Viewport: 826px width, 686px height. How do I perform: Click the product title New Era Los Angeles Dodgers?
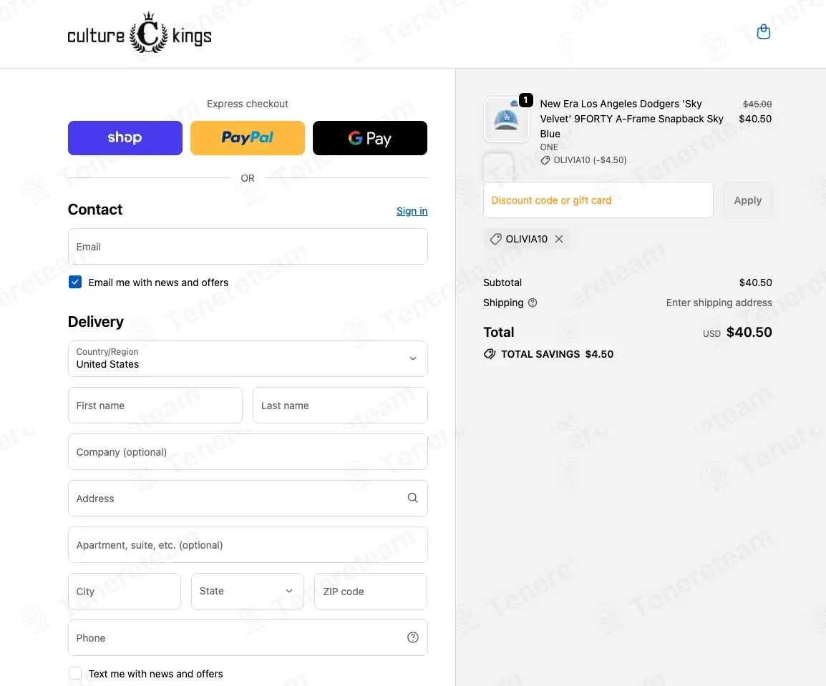click(x=631, y=119)
